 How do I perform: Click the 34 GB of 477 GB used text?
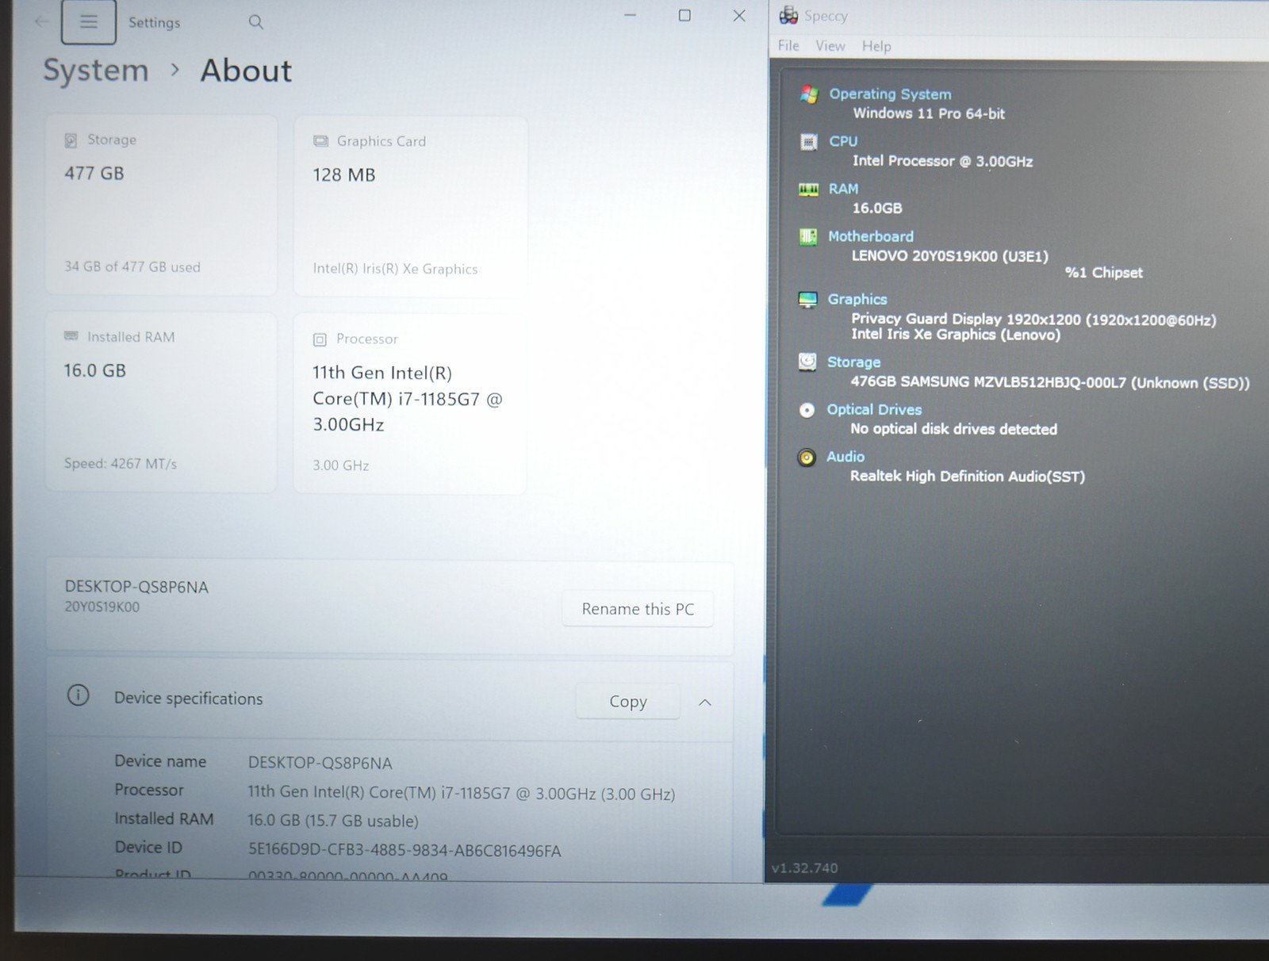tap(132, 266)
